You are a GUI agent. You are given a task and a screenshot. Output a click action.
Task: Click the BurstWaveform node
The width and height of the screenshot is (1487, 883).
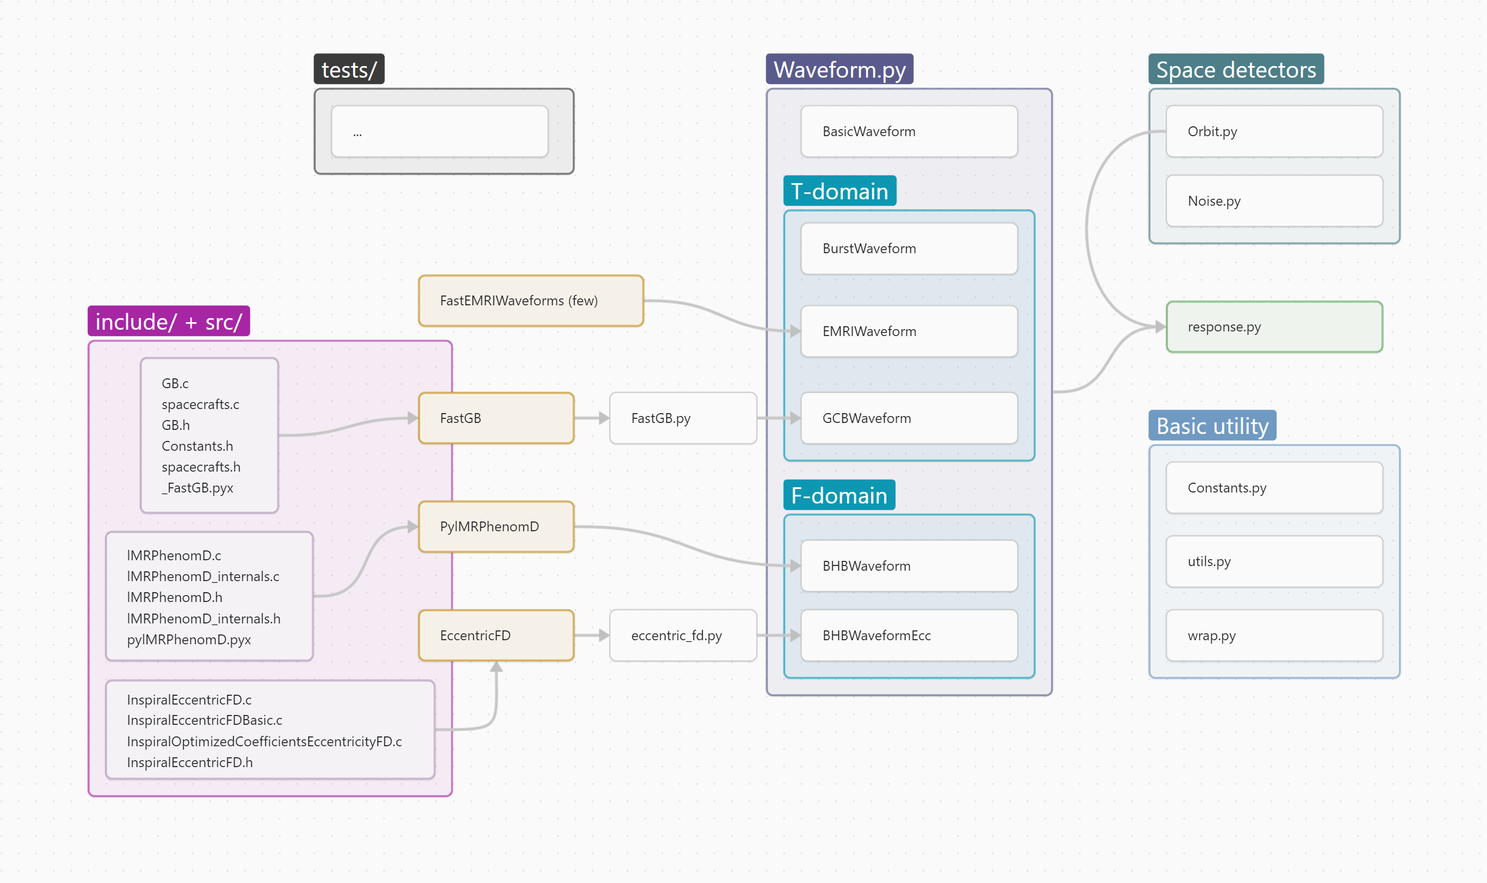[x=908, y=249]
